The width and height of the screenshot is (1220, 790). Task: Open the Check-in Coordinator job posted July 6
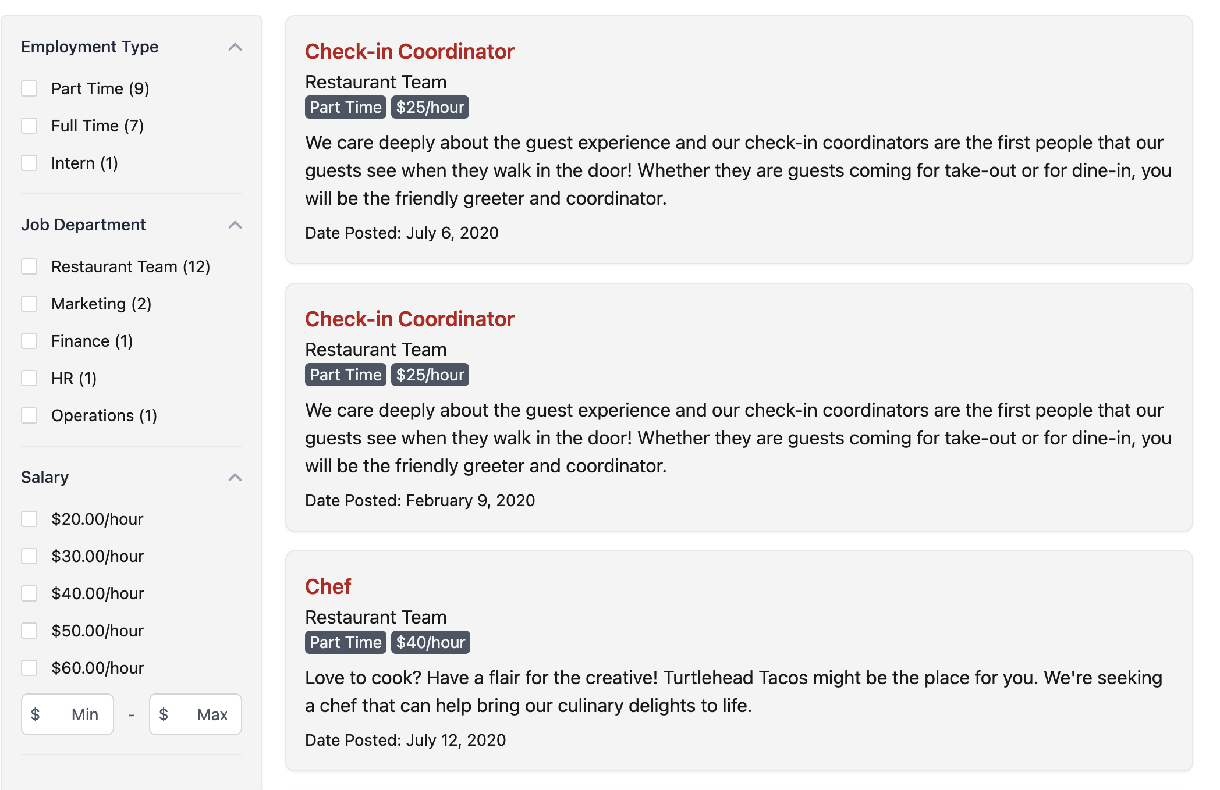[x=410, y=52]
